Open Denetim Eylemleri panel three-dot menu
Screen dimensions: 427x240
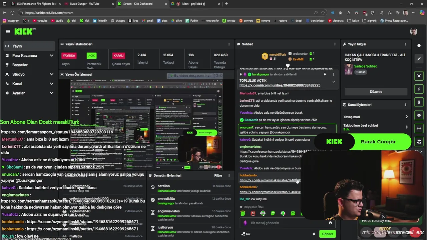pos(229,175)
